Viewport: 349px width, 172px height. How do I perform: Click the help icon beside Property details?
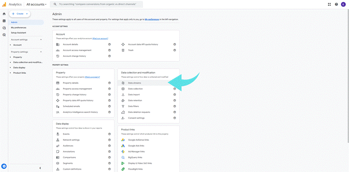click(109, 83)
